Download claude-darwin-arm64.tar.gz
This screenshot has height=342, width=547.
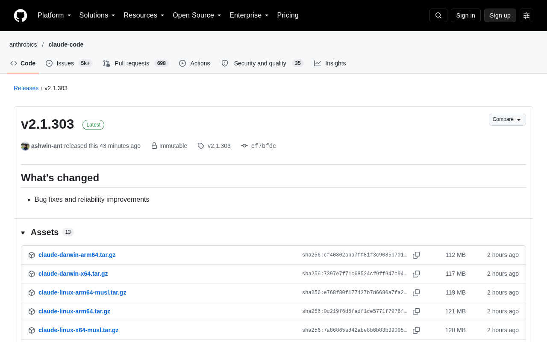tap(77, 255)
